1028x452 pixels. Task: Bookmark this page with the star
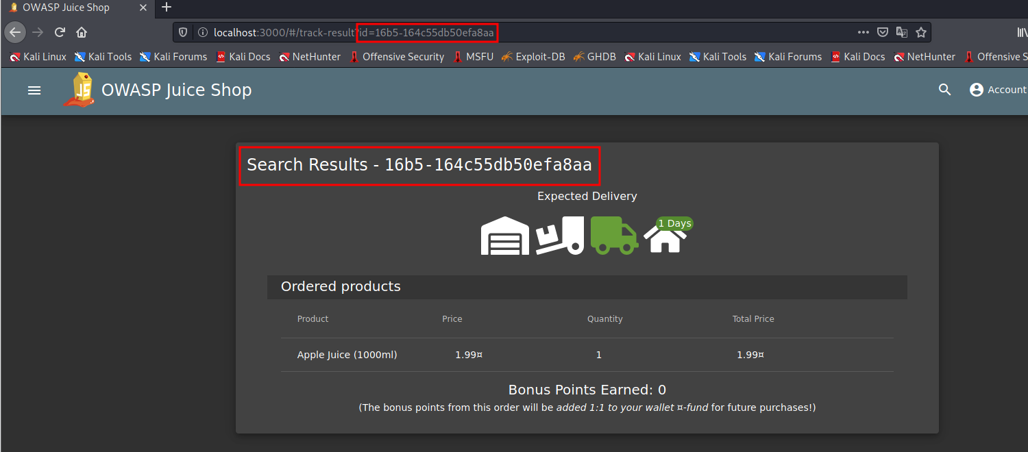921,32
